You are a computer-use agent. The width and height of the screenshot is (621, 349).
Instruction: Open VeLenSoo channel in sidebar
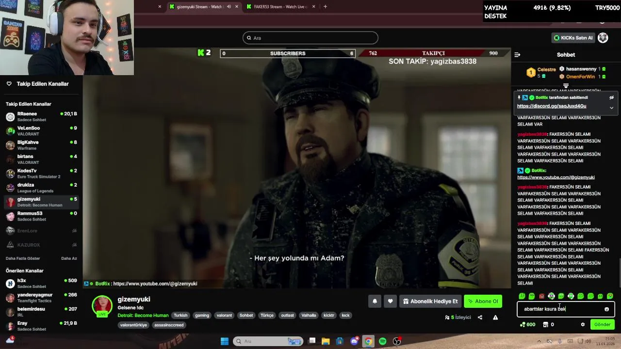[41, 131]
